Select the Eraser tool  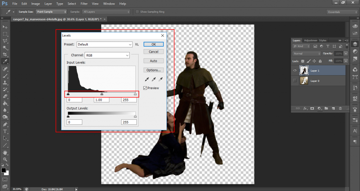point(5,96)
